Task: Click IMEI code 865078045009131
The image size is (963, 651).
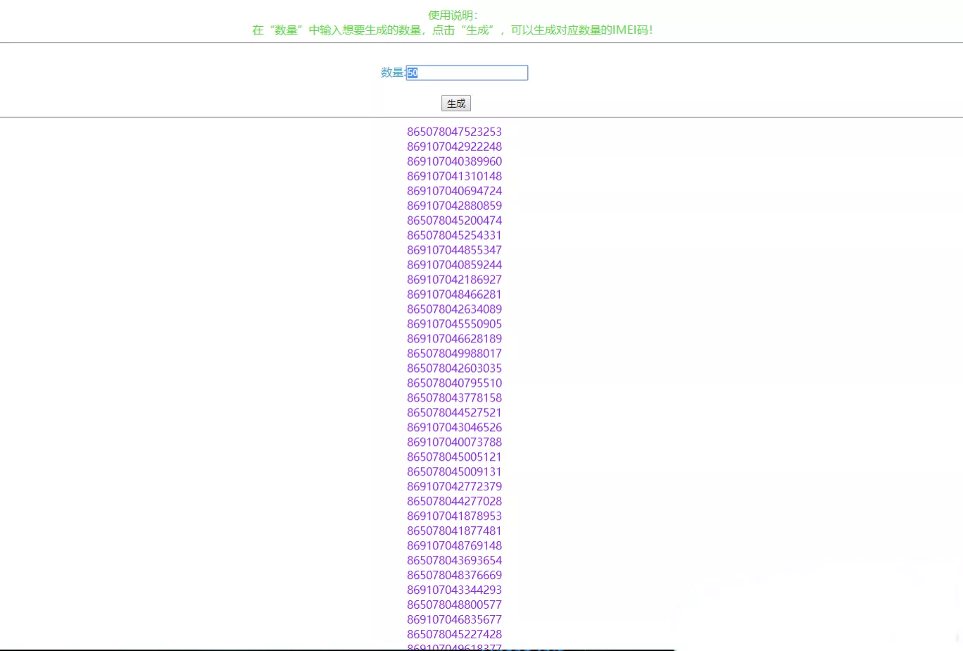Action: click(454, 472)
